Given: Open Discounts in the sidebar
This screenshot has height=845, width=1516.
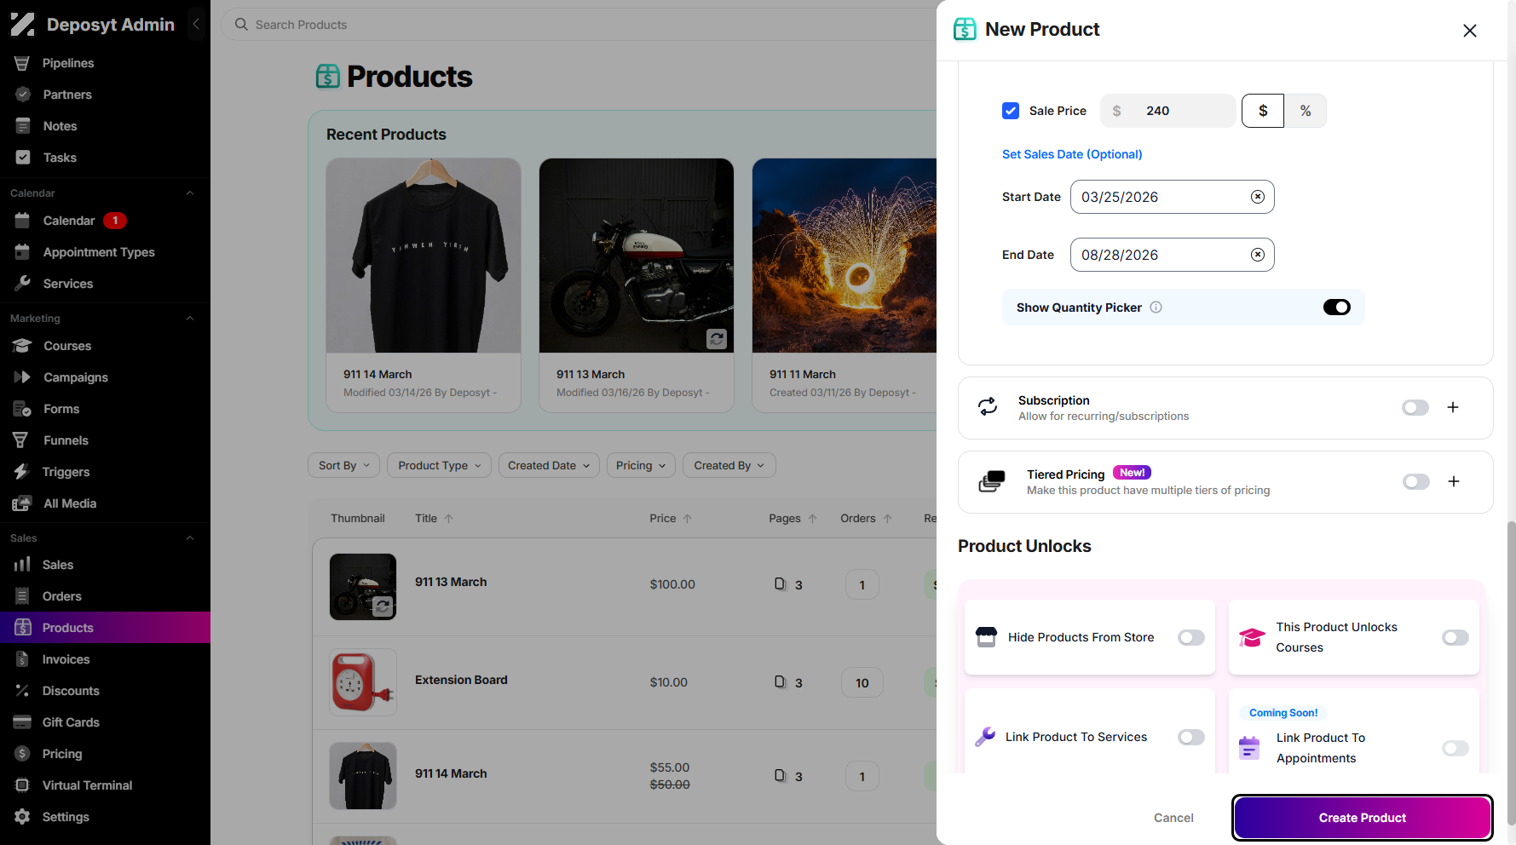Looking at the screenshot, I should [x=71, y=691].
